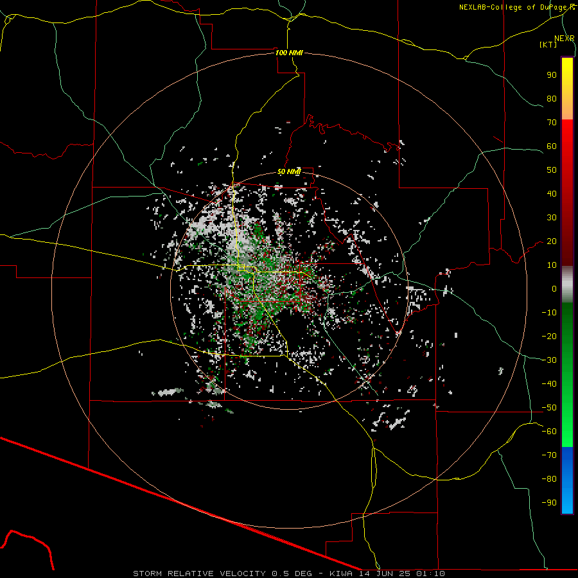Click the 80 value on velocity scale
The image size is (578, 578).
[552, 98]
